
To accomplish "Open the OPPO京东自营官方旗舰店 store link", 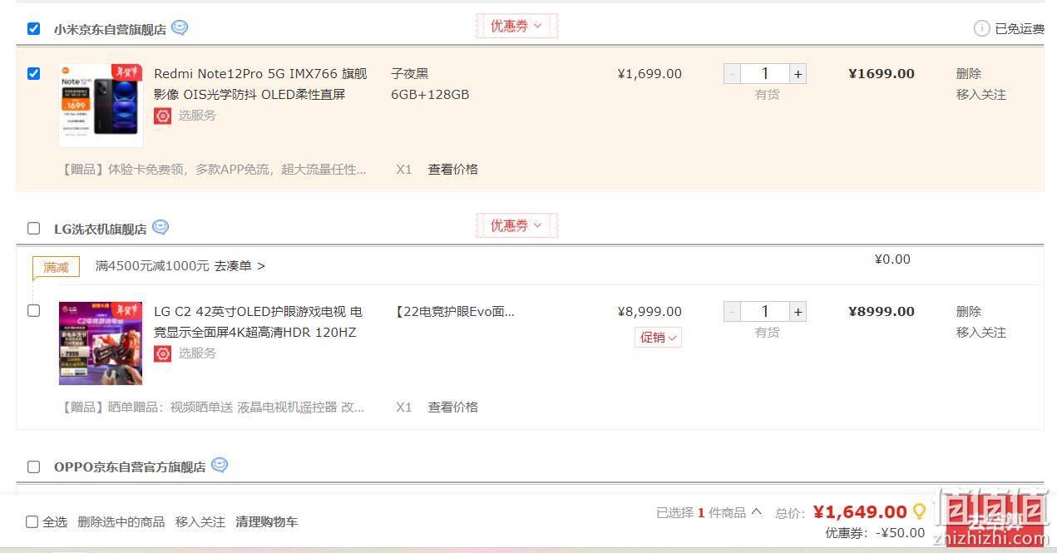I will click(x=130, y=467).
